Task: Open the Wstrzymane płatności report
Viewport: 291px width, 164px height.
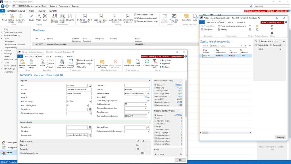Action: 128,19
